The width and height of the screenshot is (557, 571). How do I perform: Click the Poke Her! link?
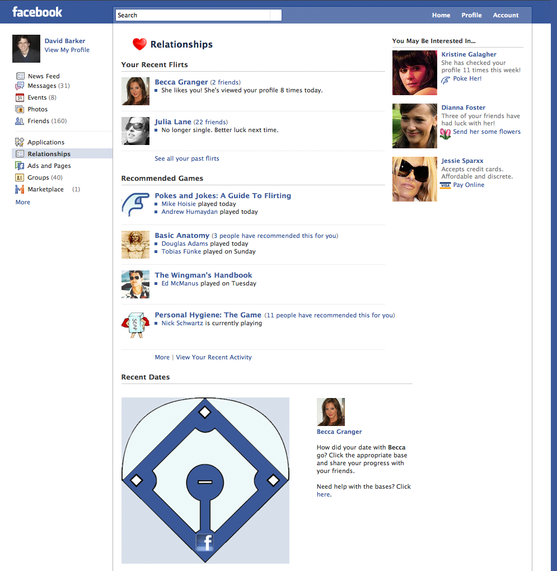click(467, 79)
